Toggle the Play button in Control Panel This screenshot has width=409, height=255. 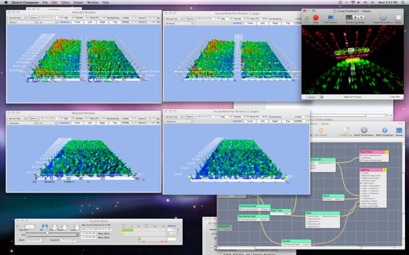pyautogui.click(x=55, y=227)
